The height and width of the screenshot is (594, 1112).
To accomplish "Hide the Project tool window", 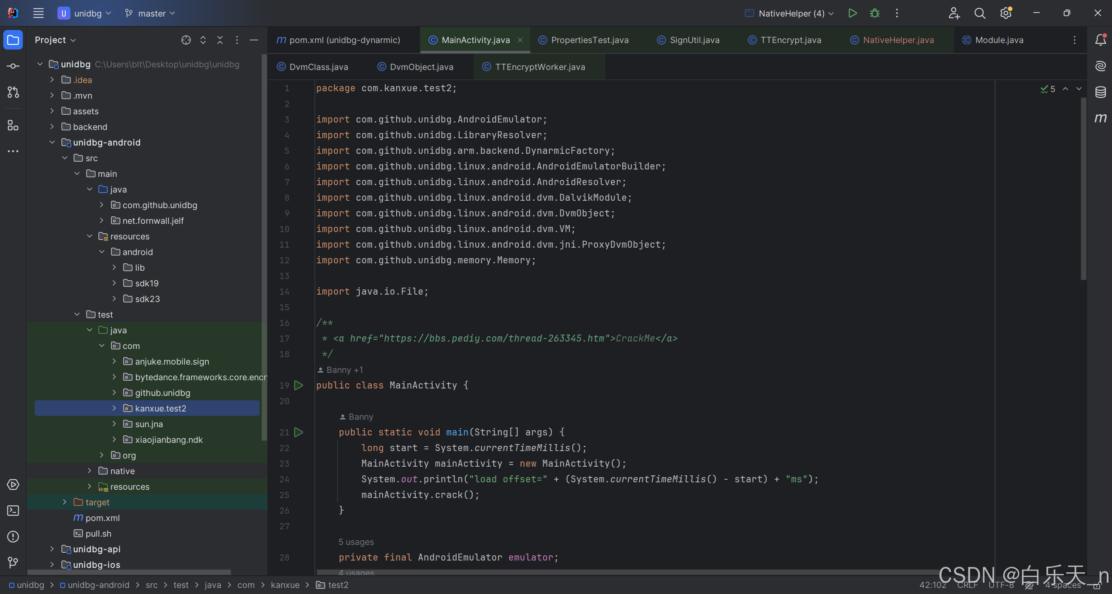I will tap(254, 40).
